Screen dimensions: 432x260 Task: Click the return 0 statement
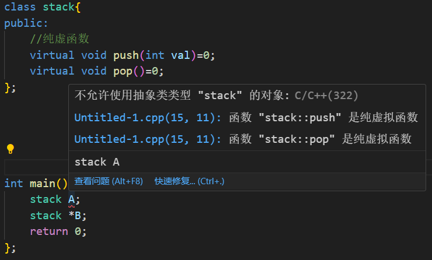pyautogui.click(x=58, y=231)
